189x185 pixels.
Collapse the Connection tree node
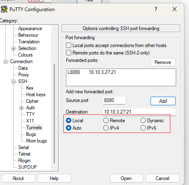coord(5,62)
